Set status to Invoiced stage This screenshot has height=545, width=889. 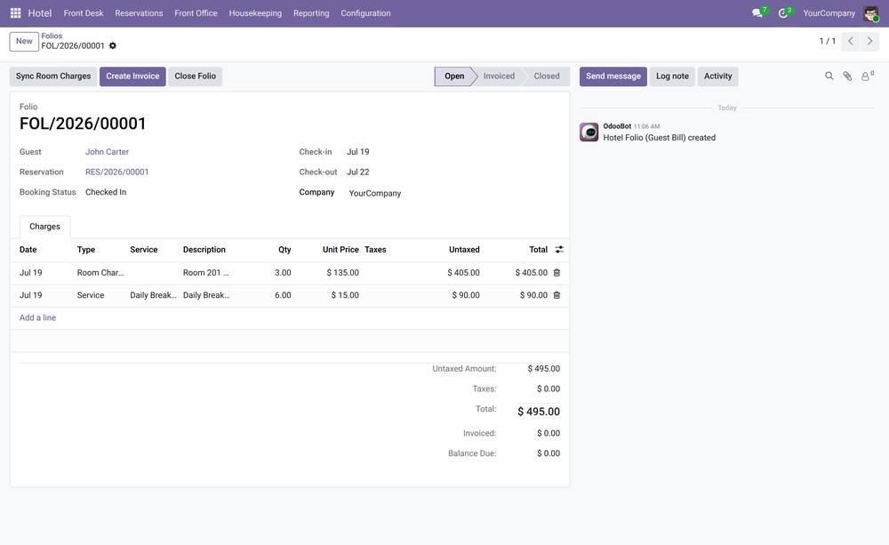(x=499, y=76)
